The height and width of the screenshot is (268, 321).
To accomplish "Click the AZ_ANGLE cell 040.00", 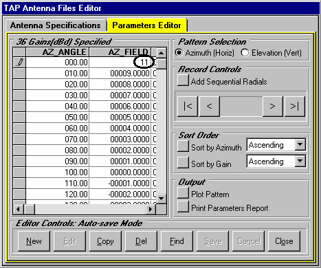I will pyautogui.click(x=57, y=107).
